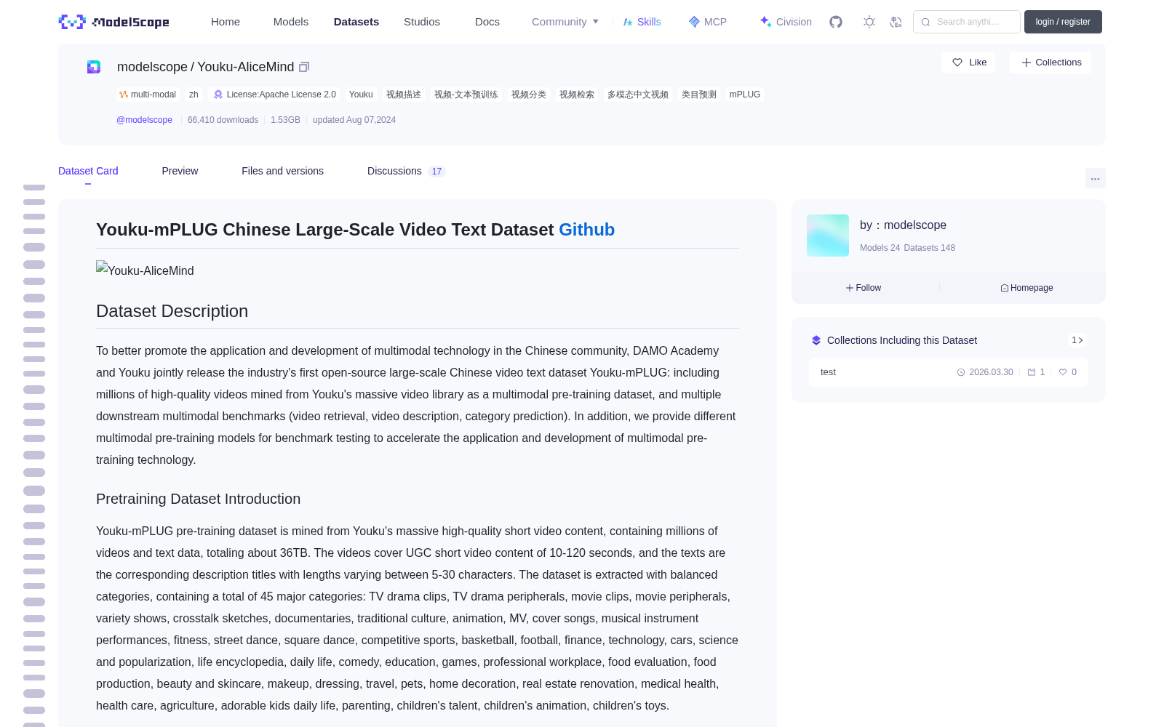
Task: Open the Homepage link with house icon
Action: point(1027,288)
